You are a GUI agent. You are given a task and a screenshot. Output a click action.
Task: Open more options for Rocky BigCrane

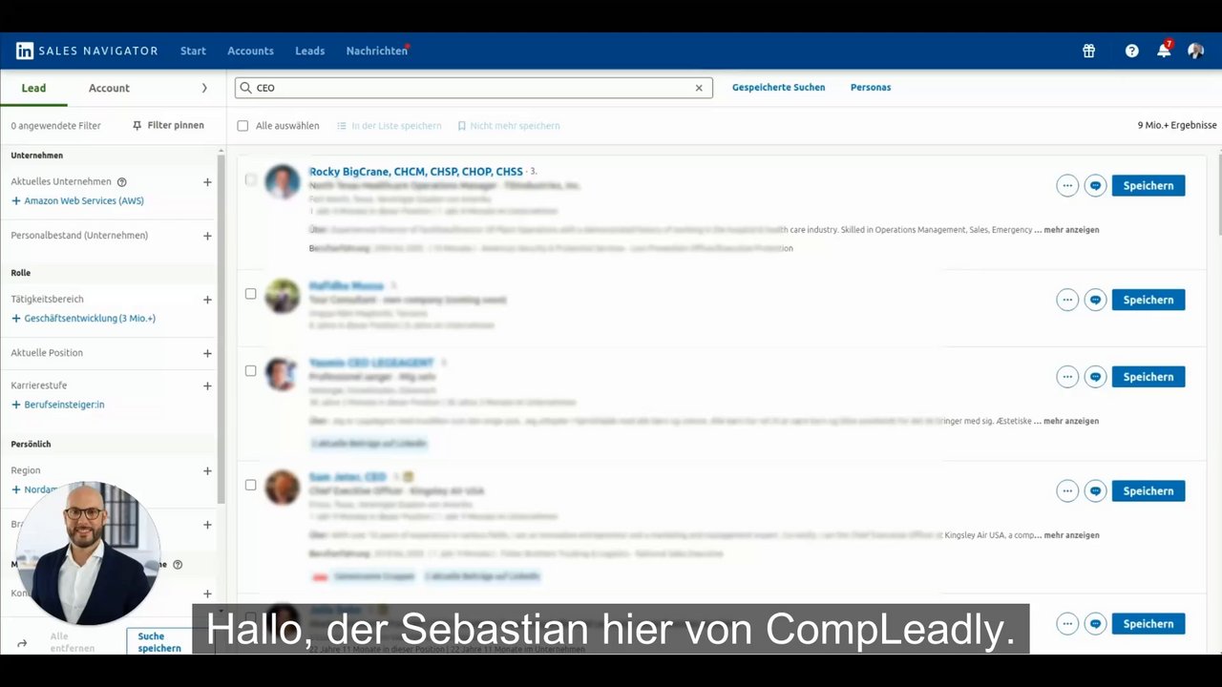click(x=1067, y=186)
